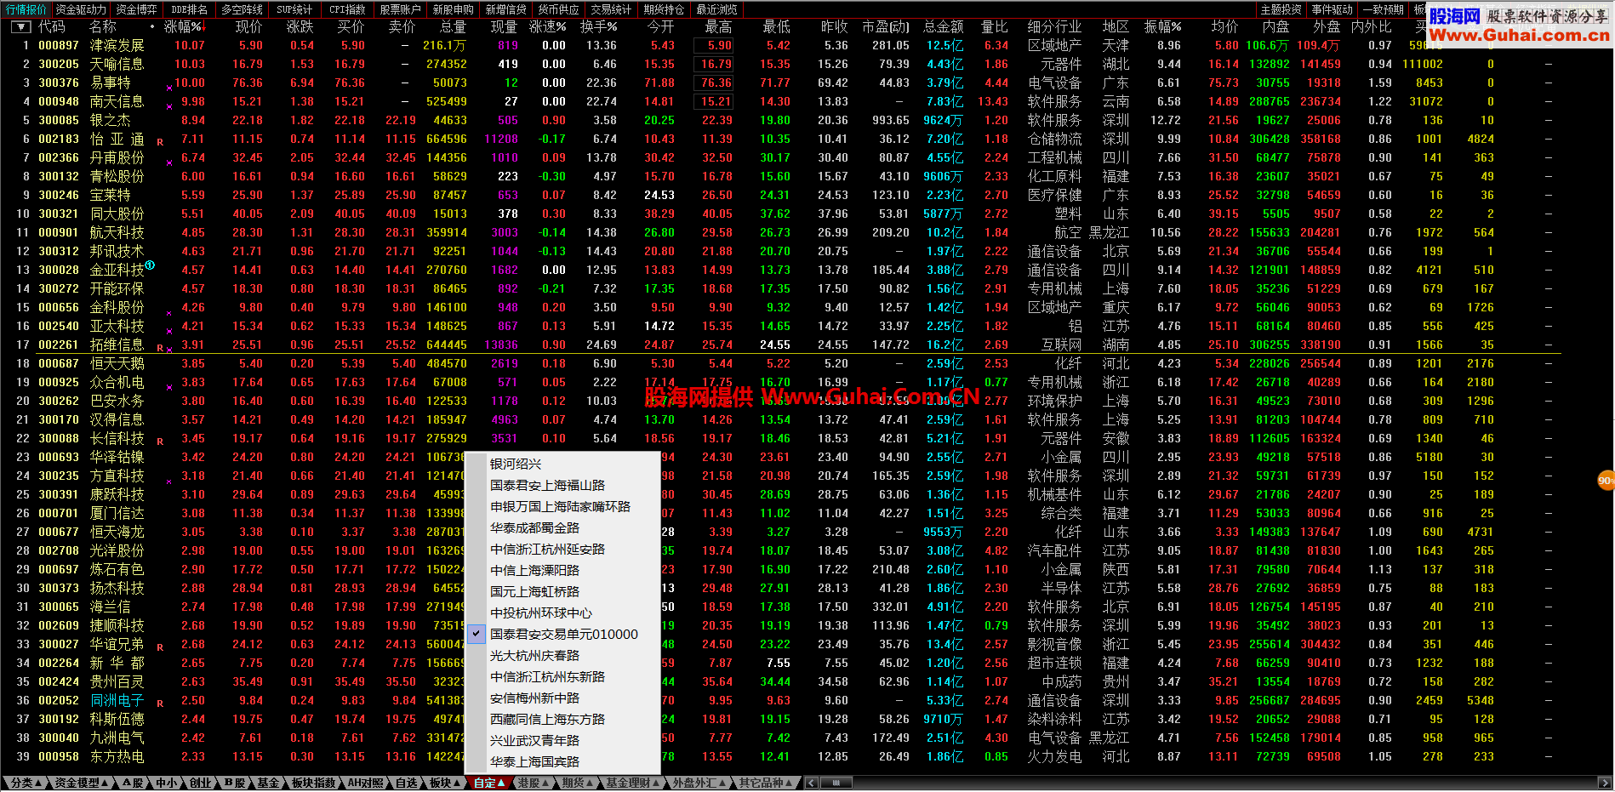Click the bottom horizontal scrollbar thumb
1615x792 pixels.
pos(836,783)
